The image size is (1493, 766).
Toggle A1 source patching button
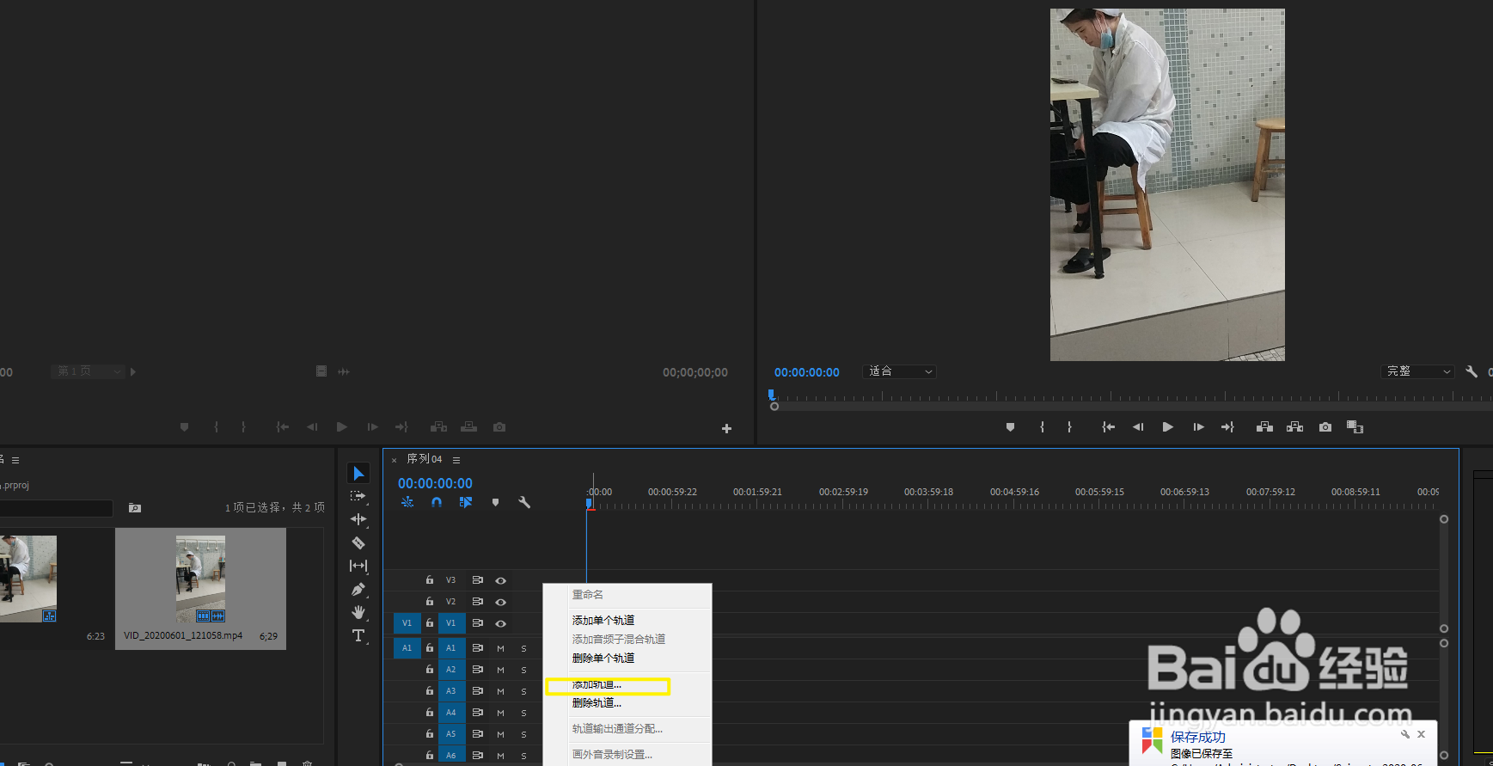(407, 647)
